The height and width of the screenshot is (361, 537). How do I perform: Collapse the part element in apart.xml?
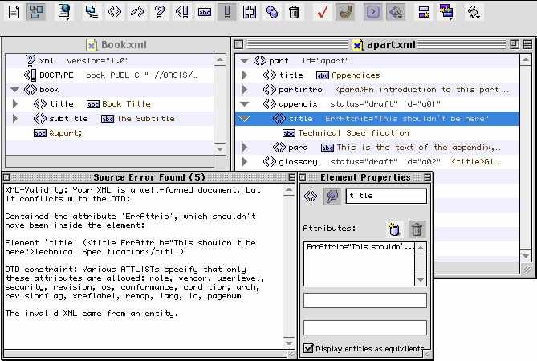click(244, 61)
